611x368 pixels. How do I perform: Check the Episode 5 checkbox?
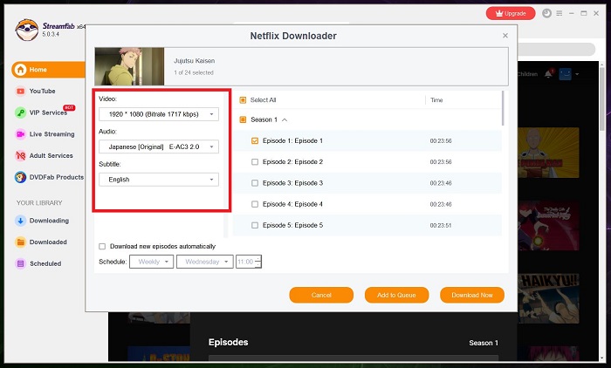(x=255, y=225)
